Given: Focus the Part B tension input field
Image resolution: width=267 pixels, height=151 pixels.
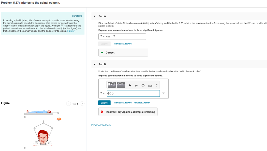Looking at the screenshot, I should (x=133, y=94).
